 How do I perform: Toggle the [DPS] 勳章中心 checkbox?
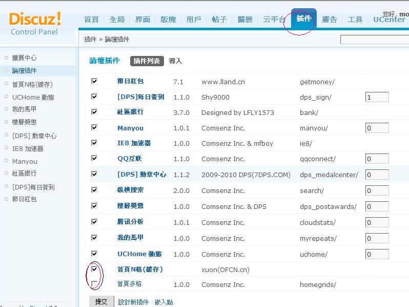pyautogui.click(x=94, y=174)
